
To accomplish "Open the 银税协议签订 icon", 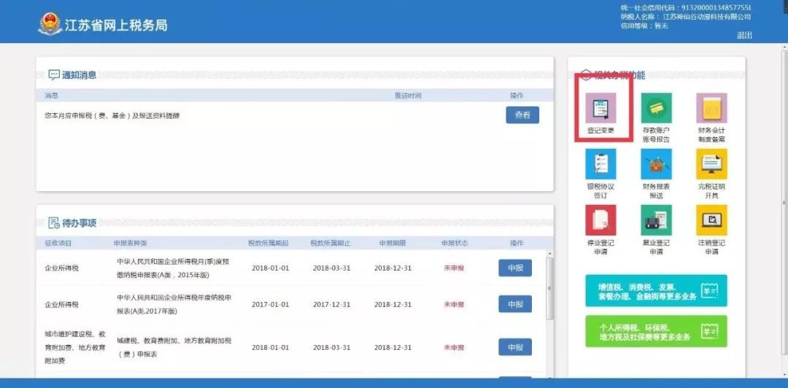I will tap(600, 164).
